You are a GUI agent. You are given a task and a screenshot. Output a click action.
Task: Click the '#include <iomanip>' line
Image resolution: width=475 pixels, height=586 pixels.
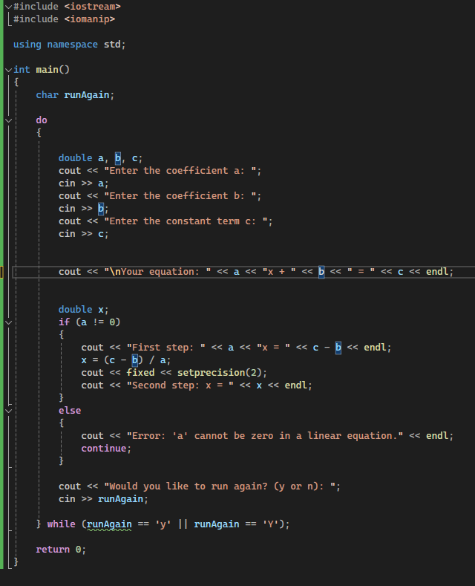point(65,19)
